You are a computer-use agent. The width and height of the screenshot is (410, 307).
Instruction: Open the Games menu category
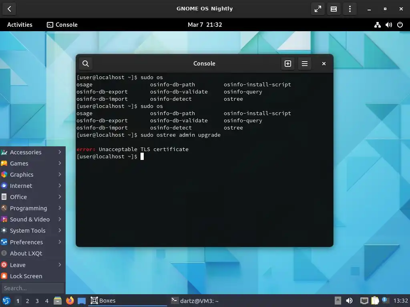point(32,163)
